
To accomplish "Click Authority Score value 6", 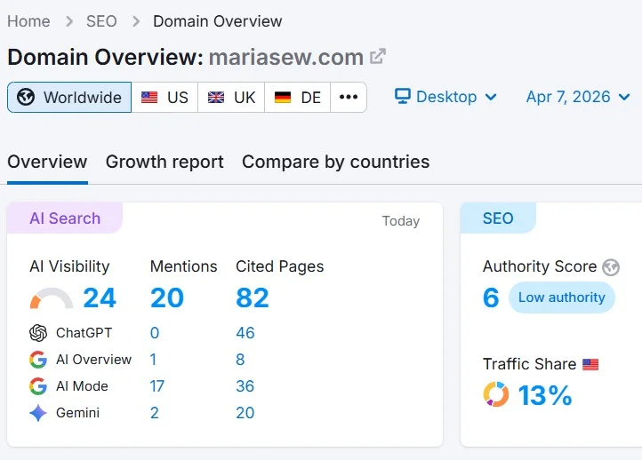I will [491, 297].
